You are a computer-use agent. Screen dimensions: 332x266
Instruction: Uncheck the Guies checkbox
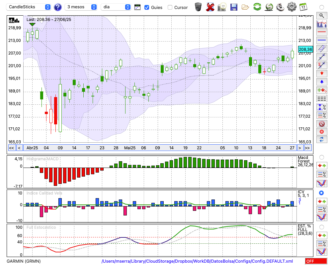tap(146, 7)
